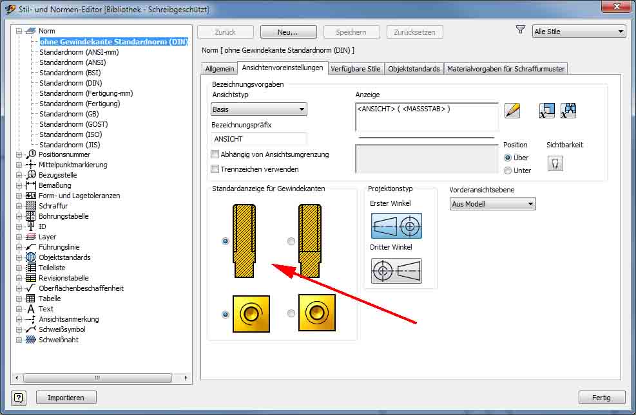This screenshot has width=636, height=415.
Task: Click the binoculars property search icon
Action: (568, 110)
